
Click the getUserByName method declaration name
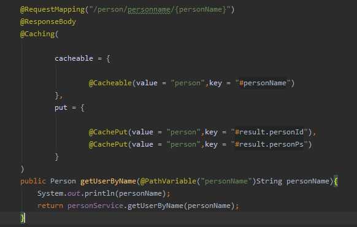[x=108, y=181]
